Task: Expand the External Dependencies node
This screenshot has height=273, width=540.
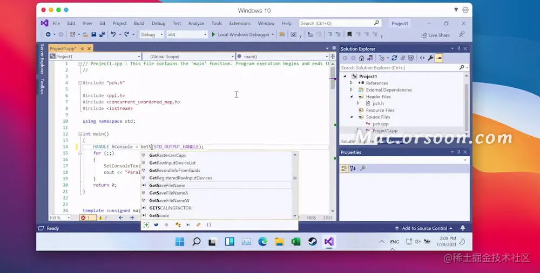Action: [351, 89]
